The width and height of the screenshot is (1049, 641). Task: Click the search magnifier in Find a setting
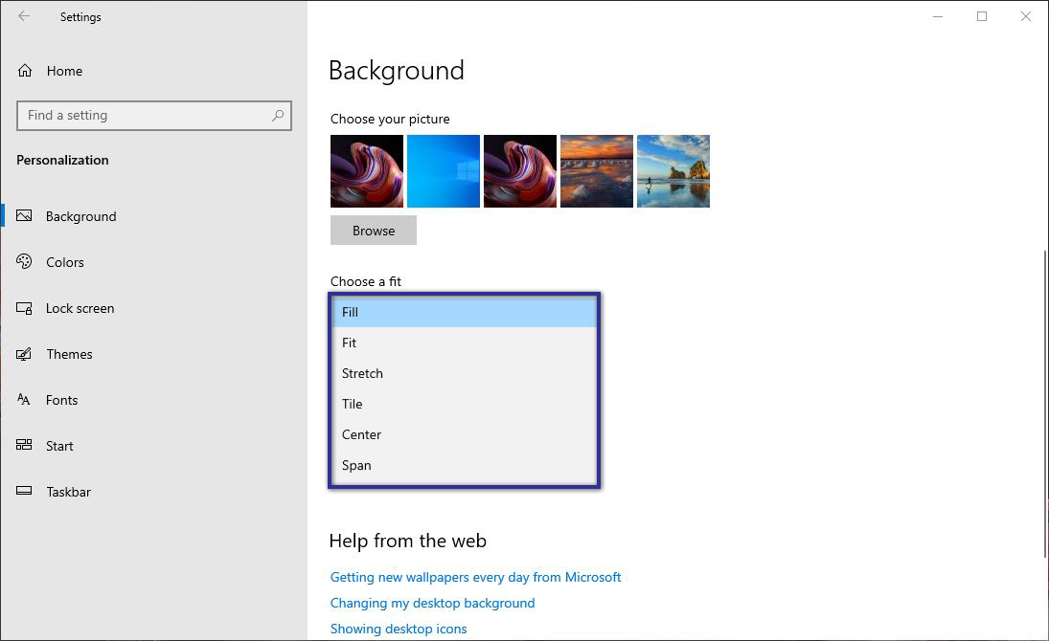click(x=278, y=115)
